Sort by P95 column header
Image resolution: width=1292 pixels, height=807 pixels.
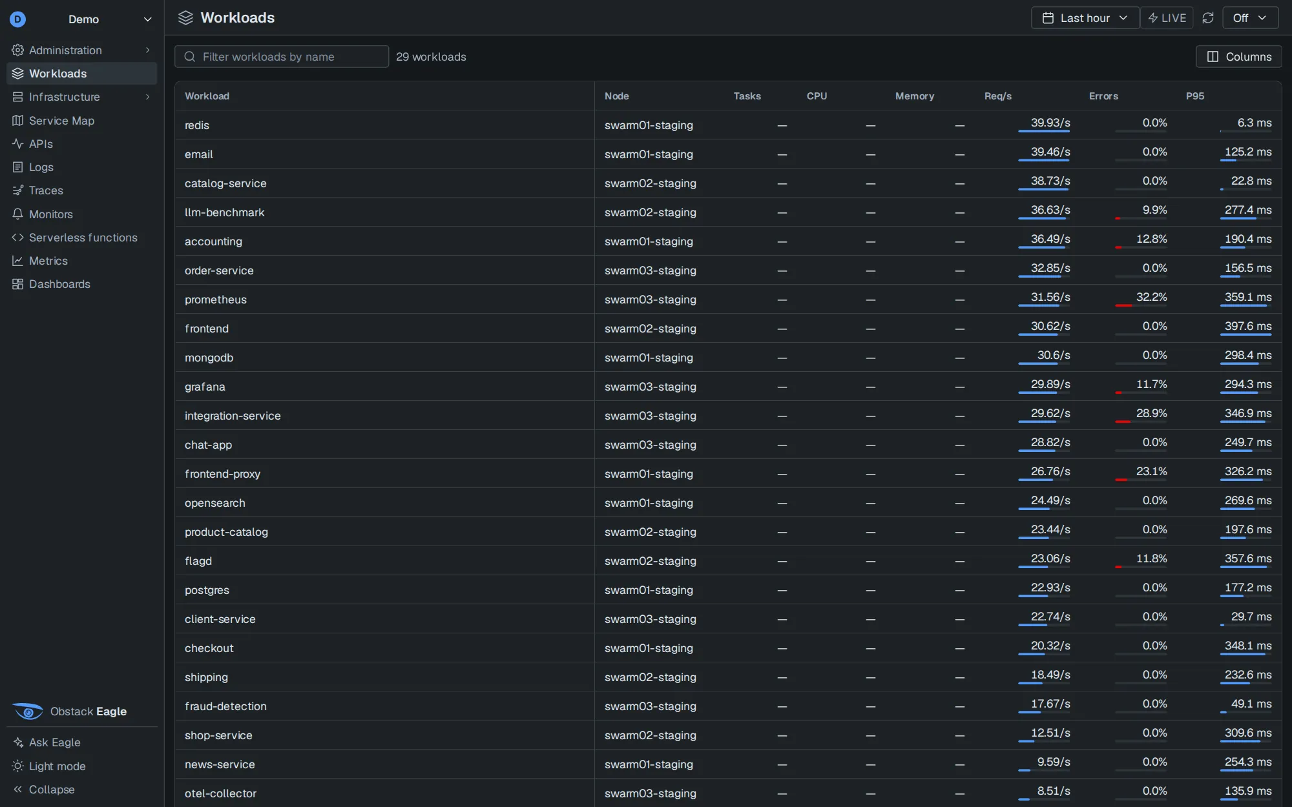(x=1195, y=96)
